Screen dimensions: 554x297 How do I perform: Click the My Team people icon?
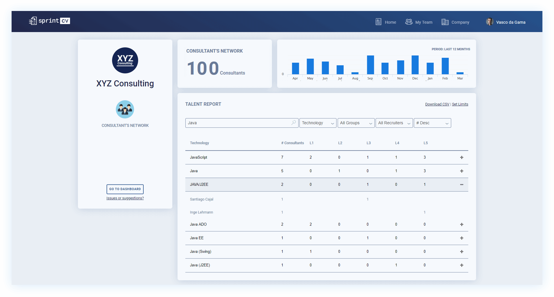(x=409, y=22)
